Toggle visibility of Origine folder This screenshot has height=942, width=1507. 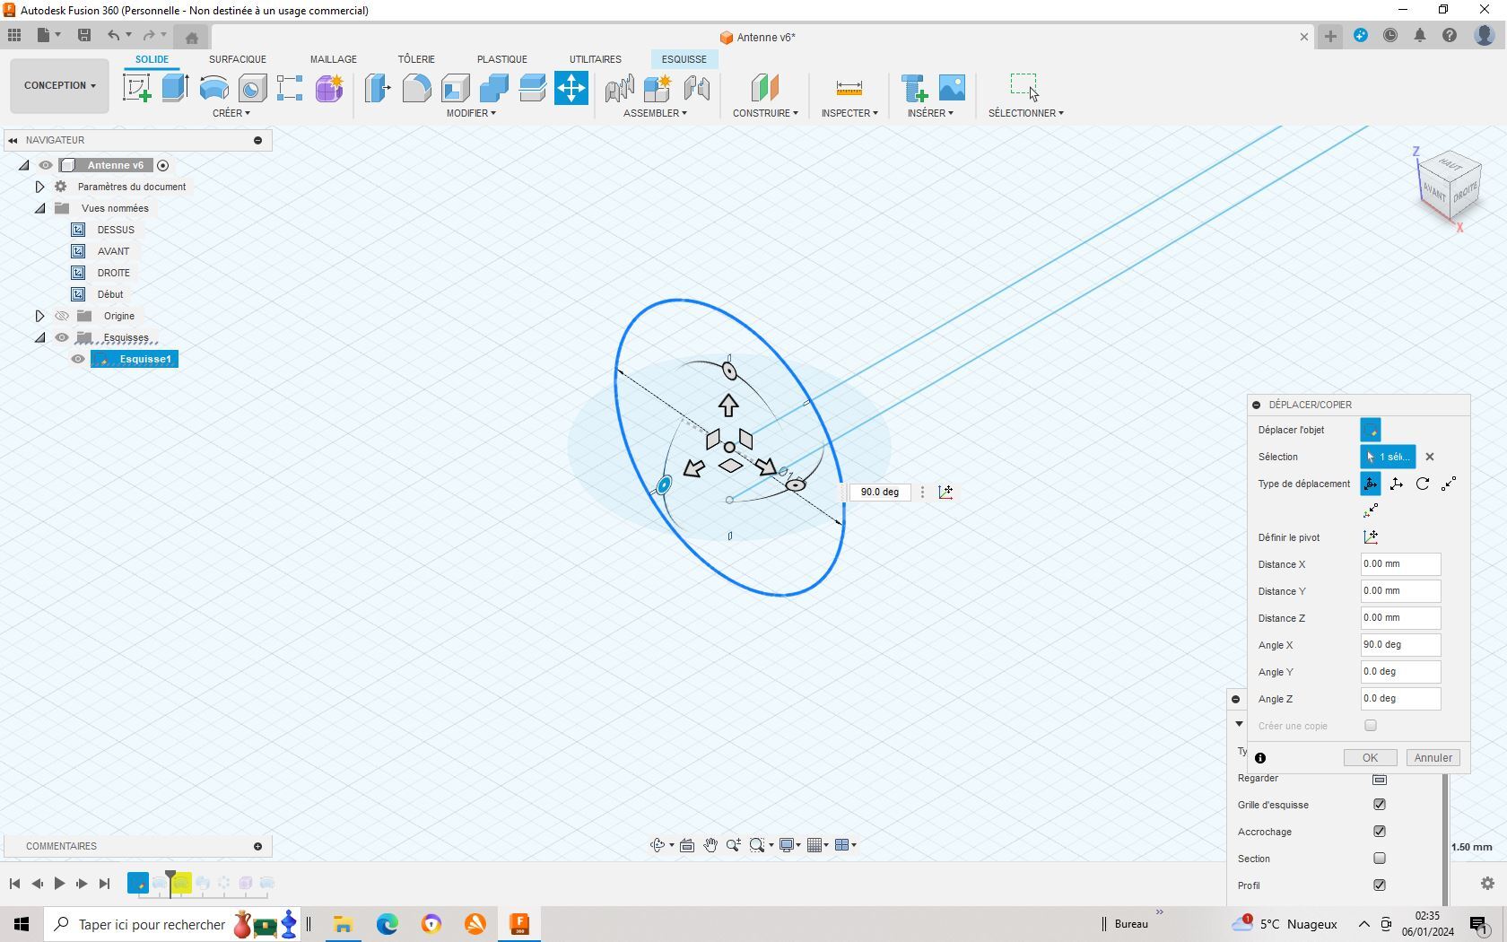pyautogui.click(x=62, y=316)
